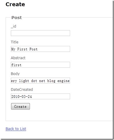Click the word 'first' in Abstract
Image resolution: width=114 pixels, height=140 pixels.
[x=16, y=65]
